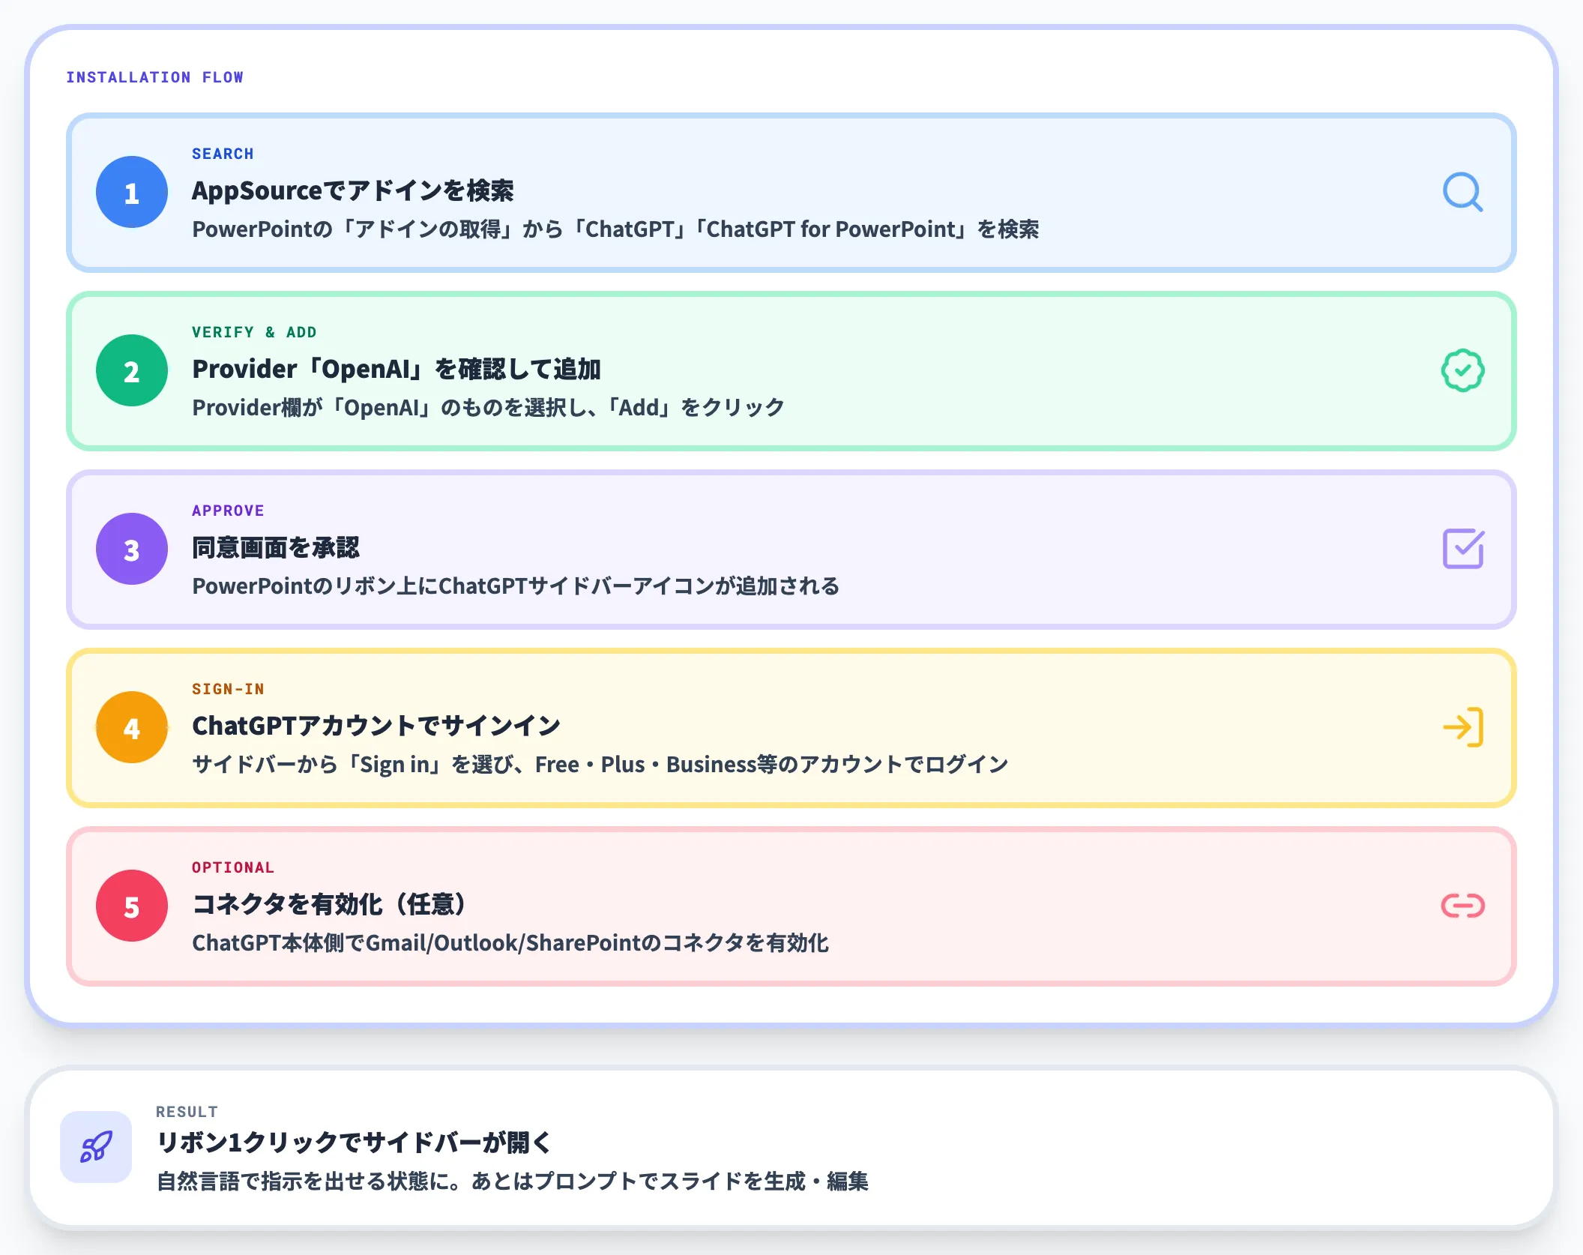Click the 'RESULT' label
The width and height of the screenshot is (1583, 1255).
coord(187,1112)
